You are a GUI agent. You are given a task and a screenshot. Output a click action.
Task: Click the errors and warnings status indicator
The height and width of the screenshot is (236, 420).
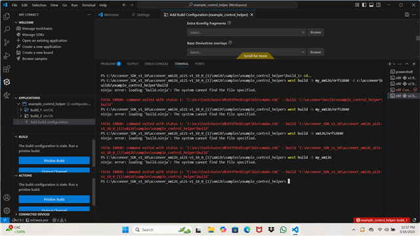(60, 220)
